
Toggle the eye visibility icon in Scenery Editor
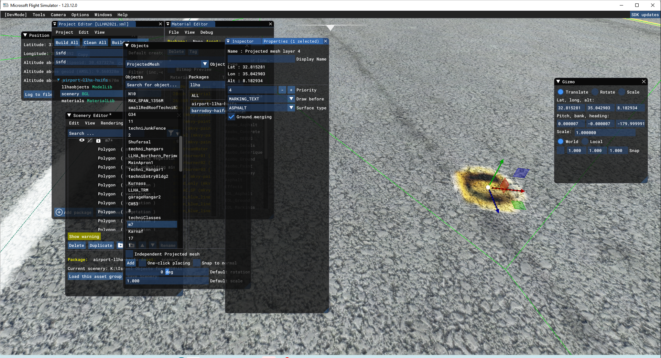tap(82, 140)
